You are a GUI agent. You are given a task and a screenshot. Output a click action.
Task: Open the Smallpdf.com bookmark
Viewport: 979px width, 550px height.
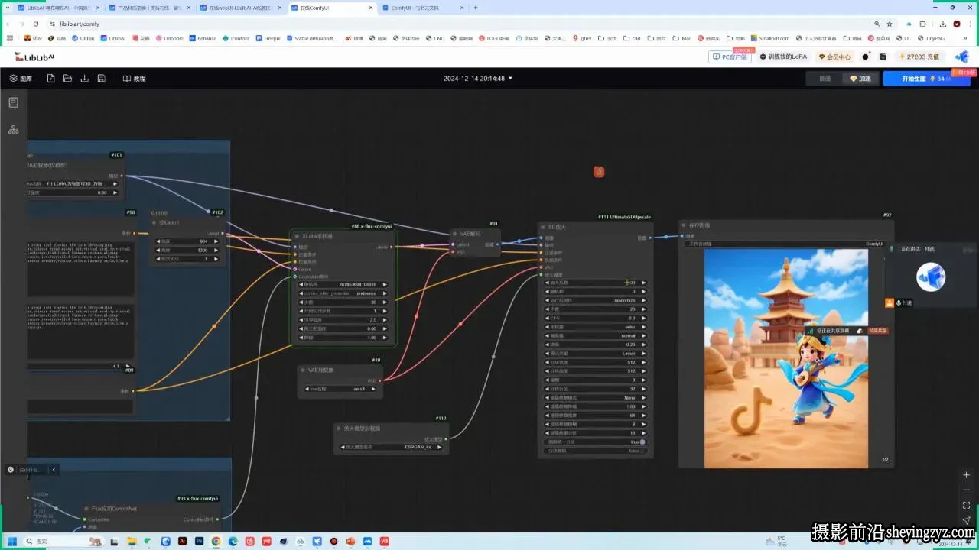(x=770, y=38)
